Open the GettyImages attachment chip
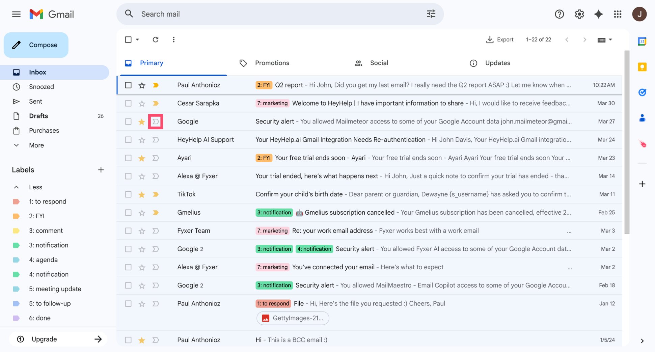Viewport: 655px width, 352px height. [293, 318]
